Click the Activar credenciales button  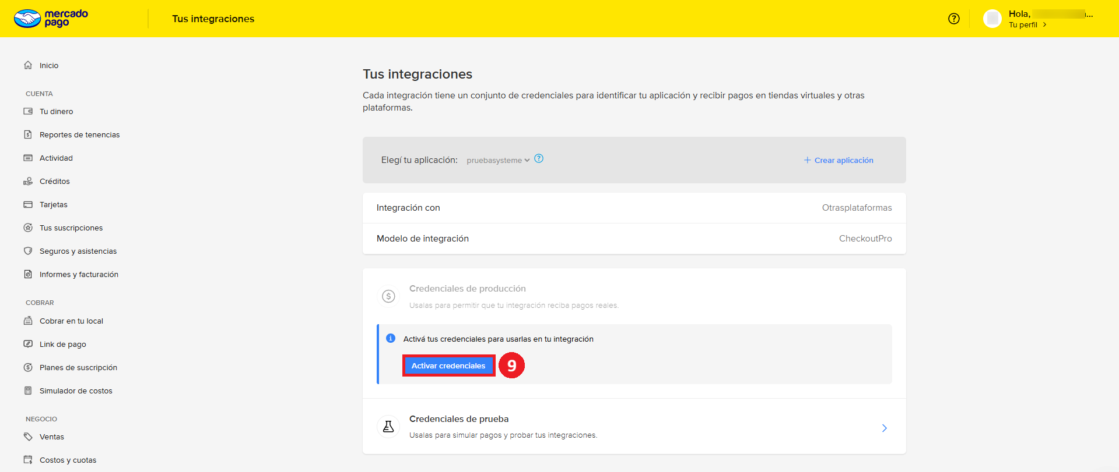coord(448,365)
